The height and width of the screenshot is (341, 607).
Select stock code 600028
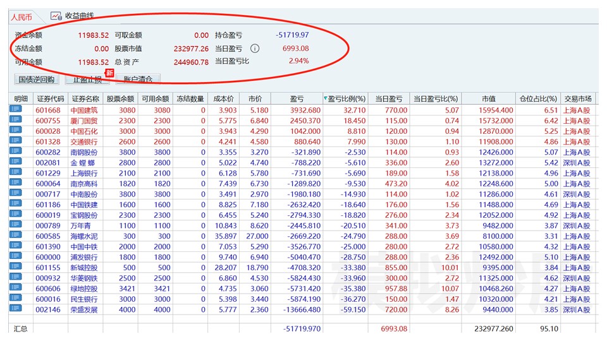tap(48, 131)
